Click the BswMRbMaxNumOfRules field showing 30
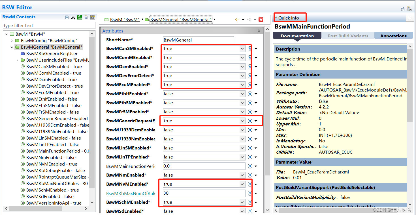 204,193
